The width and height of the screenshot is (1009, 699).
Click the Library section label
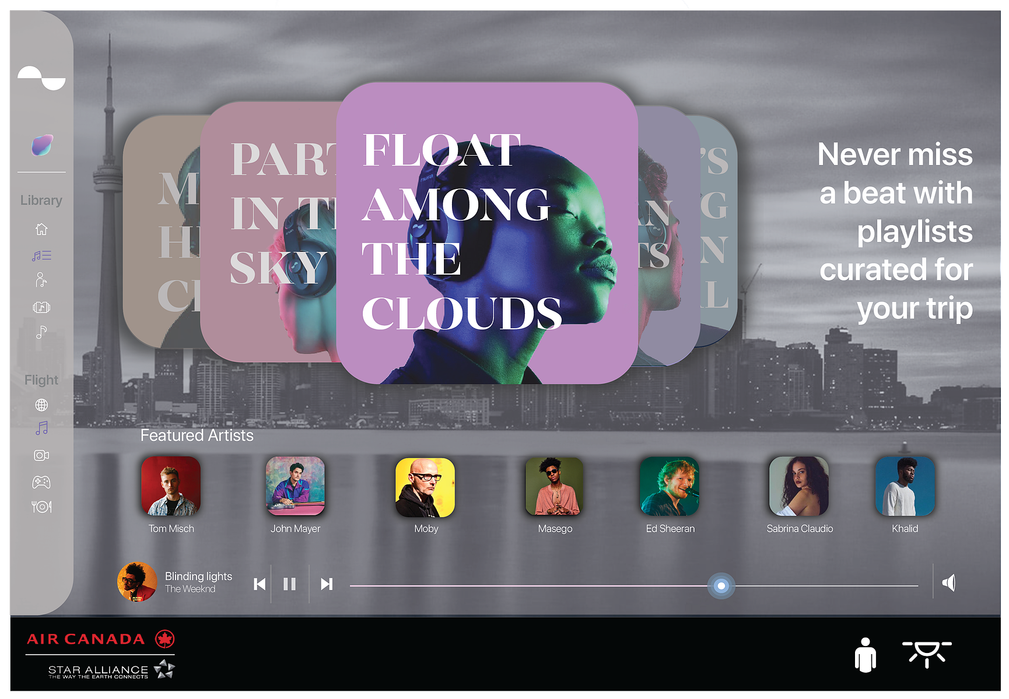[41, 201]
